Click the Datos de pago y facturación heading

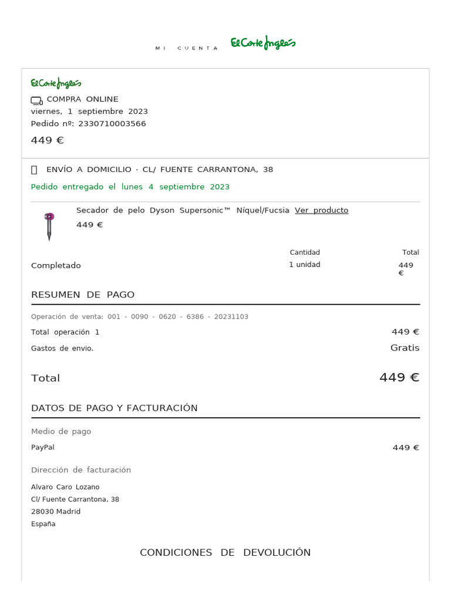[x=115, y=408]
